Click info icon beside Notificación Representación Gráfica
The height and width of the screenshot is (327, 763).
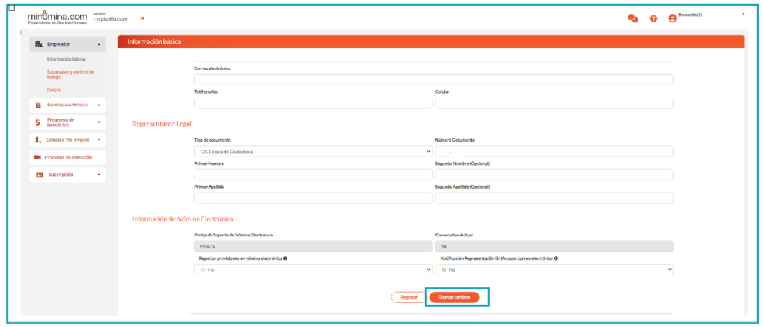pos(557,258)
